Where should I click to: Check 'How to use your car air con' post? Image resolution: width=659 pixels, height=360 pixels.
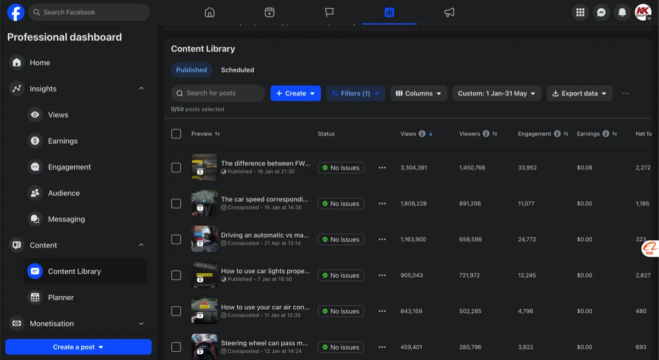[x=176, y=311]
